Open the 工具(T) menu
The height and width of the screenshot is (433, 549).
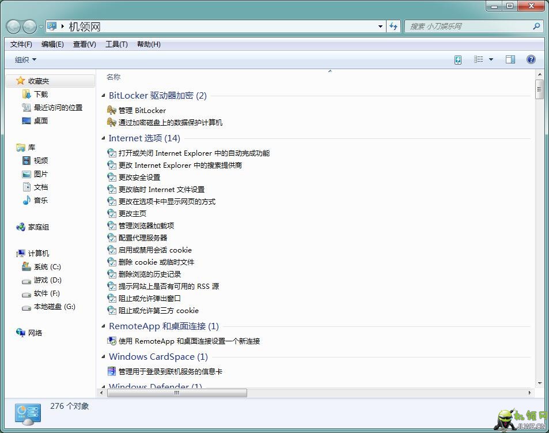(x=116, y=44)
